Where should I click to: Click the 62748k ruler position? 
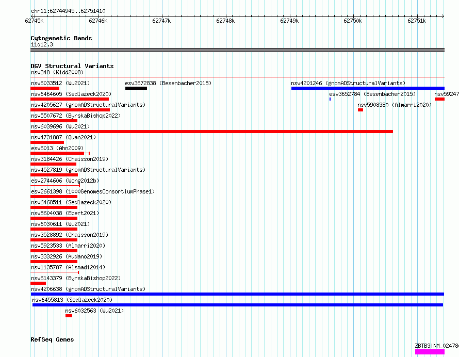(225, 21)
